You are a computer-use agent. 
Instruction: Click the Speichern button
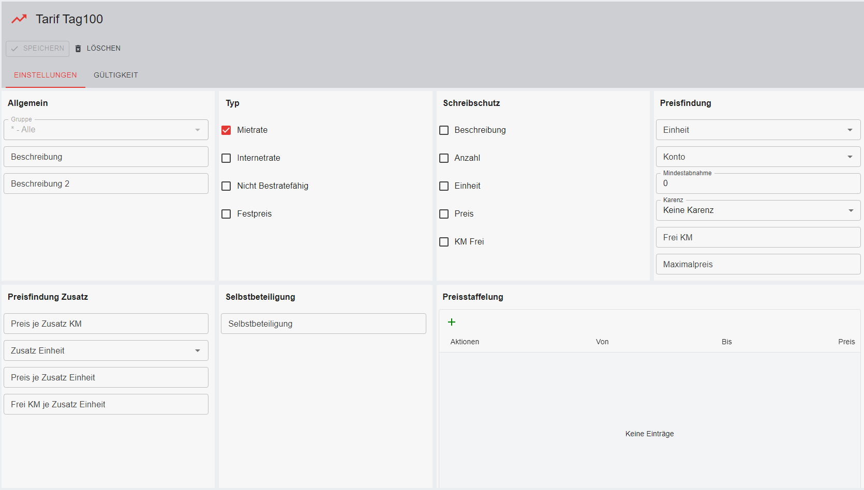coord(38,49)
